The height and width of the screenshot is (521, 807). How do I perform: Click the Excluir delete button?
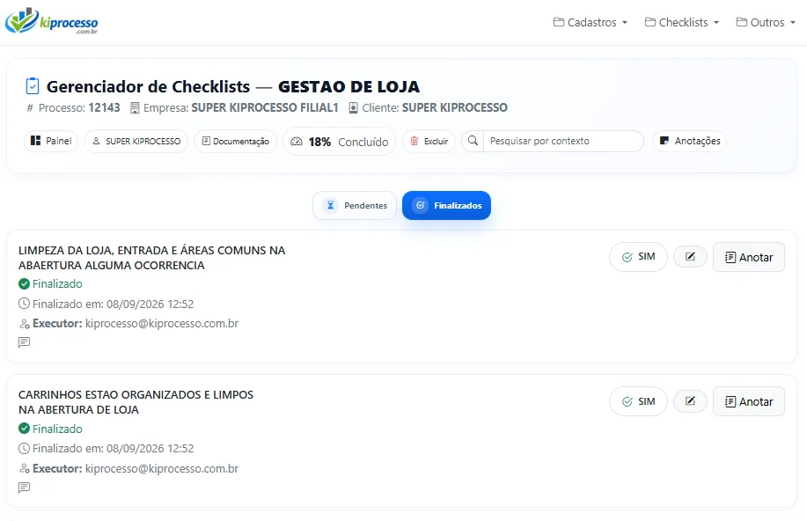[x=429, y=141]
